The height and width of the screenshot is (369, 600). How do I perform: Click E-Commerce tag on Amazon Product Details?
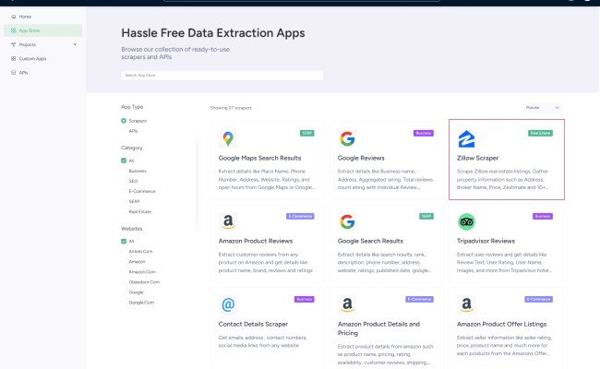(419, 299)
